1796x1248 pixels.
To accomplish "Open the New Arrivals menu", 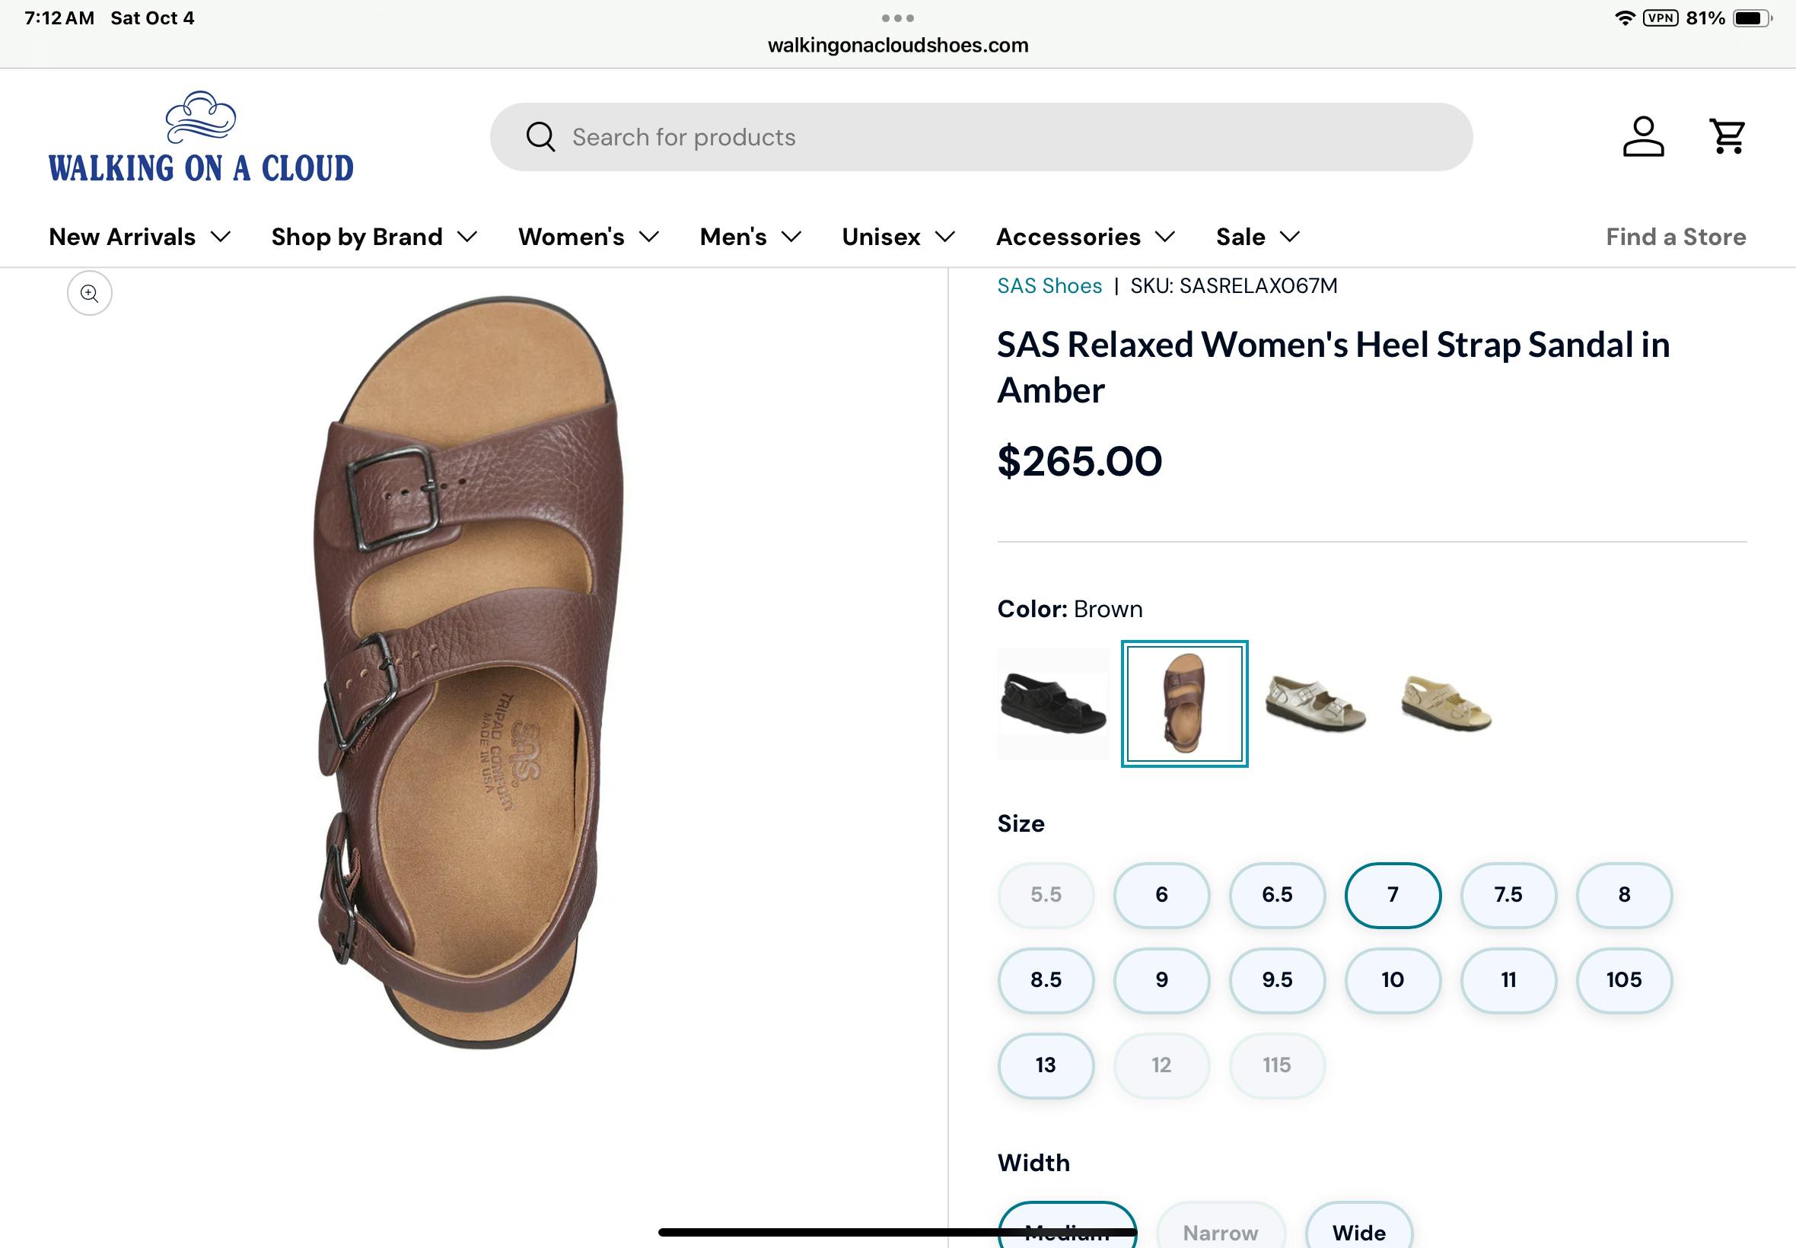I will coord(139,237).
